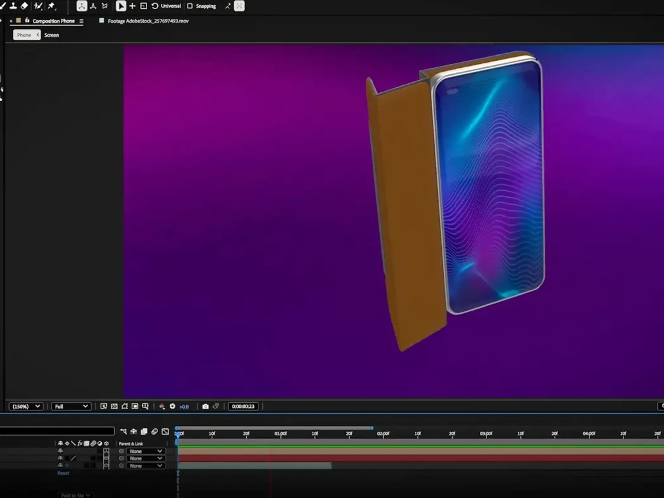The height and width of the screenshot is (498, 664).
Task: Toggle the transparency grid
Action: [x=114, y=406]
